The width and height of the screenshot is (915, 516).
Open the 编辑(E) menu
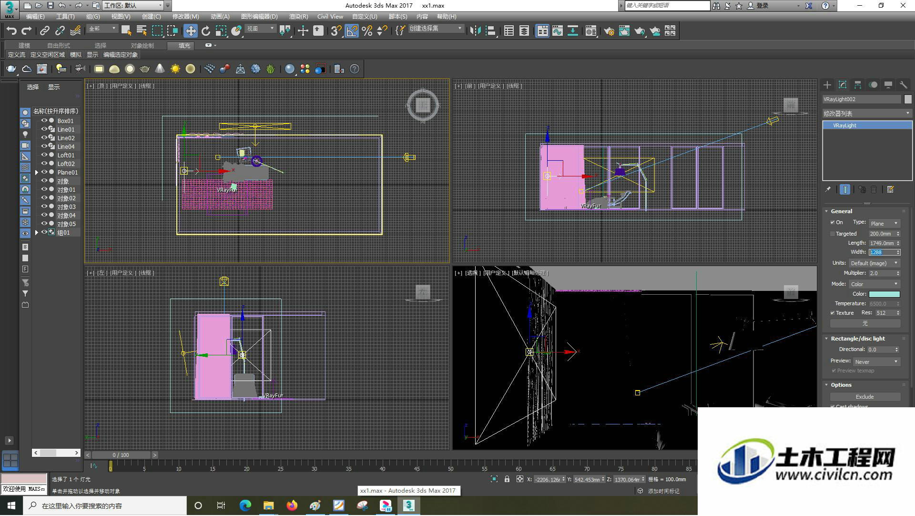click(x=35, y=17)
